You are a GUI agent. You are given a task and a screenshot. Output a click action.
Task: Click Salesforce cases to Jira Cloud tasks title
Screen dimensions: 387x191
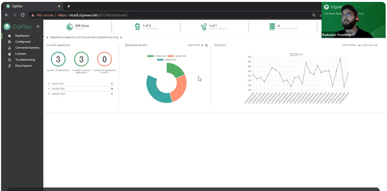pyautogui.click(x=84, y=37)
